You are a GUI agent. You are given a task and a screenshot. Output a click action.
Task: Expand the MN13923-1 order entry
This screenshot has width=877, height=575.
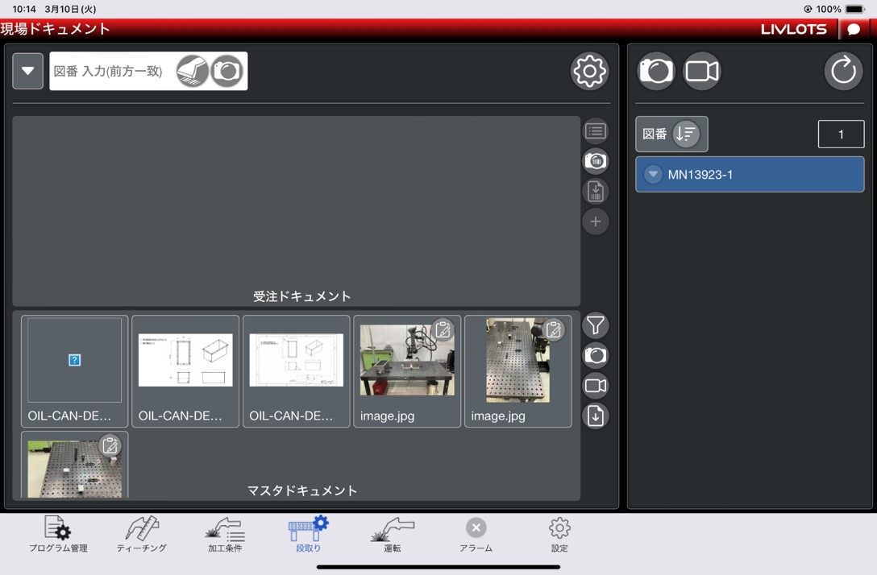tap(653, 174)
